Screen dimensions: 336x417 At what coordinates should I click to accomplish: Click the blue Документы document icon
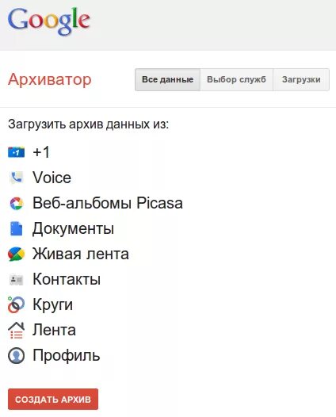pyautogui.click(x=16, y=228)
